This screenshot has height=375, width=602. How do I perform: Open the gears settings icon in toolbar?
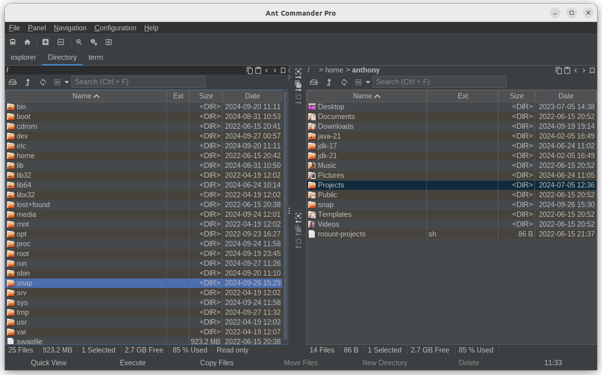(x=94, y=42)
